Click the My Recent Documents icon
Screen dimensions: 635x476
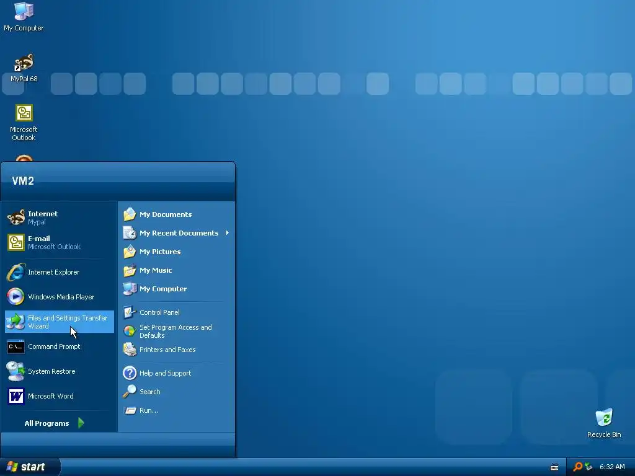[130, 233]
